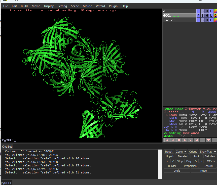Open the pink down-arrow playback options menu

208,140
